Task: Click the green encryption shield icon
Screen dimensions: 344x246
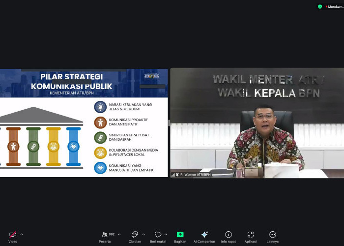Action: 320,6
